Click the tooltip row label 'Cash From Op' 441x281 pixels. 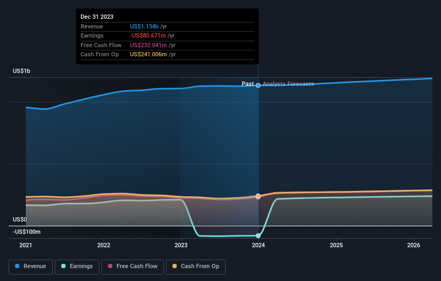99,55
